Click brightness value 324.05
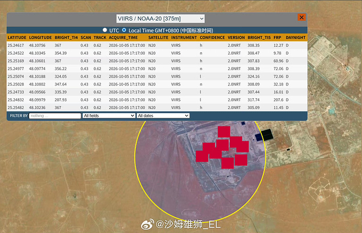 tap(60, 76)
